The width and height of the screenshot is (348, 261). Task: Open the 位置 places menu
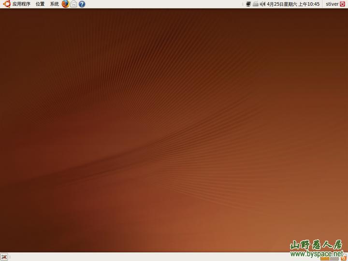40,4
